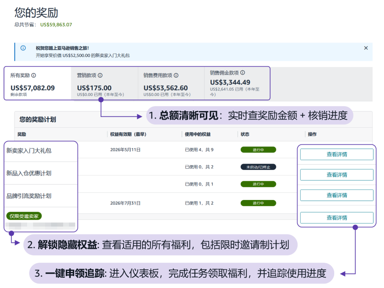
Task: Click the 您的奖励 page title
Action: pos(36,12)
